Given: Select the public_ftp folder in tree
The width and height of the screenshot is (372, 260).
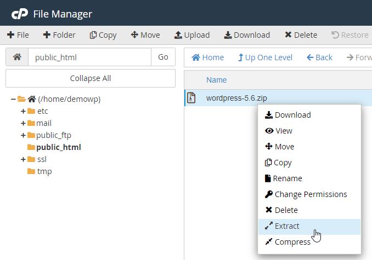Looking at the screenshot, I should tap(54, 135).
